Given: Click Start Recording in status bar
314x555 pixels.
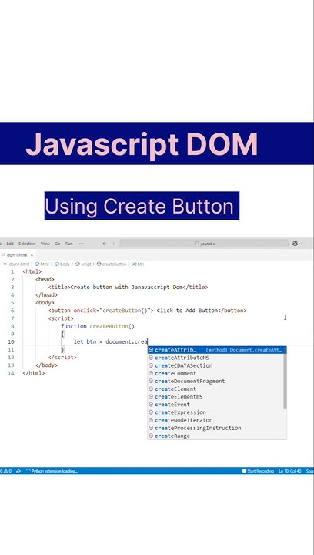Looking at the screenshot, I should 258,471.
